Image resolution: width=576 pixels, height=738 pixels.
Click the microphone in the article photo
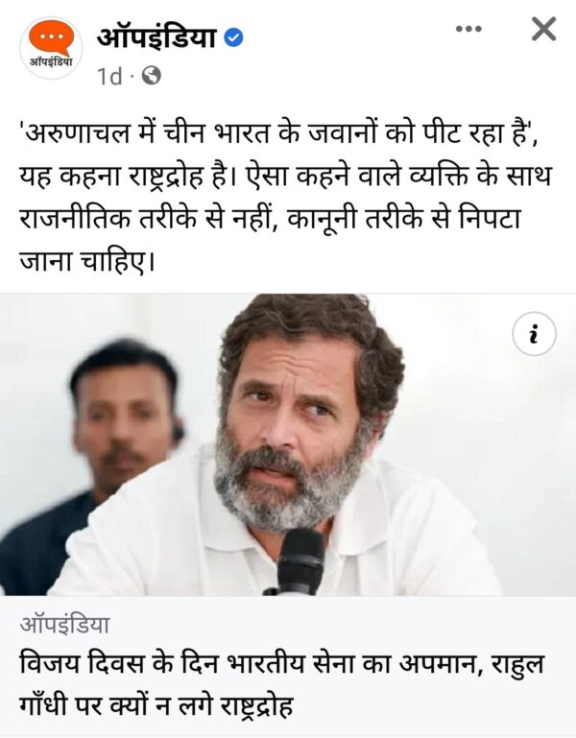click(x=300, y=561)
